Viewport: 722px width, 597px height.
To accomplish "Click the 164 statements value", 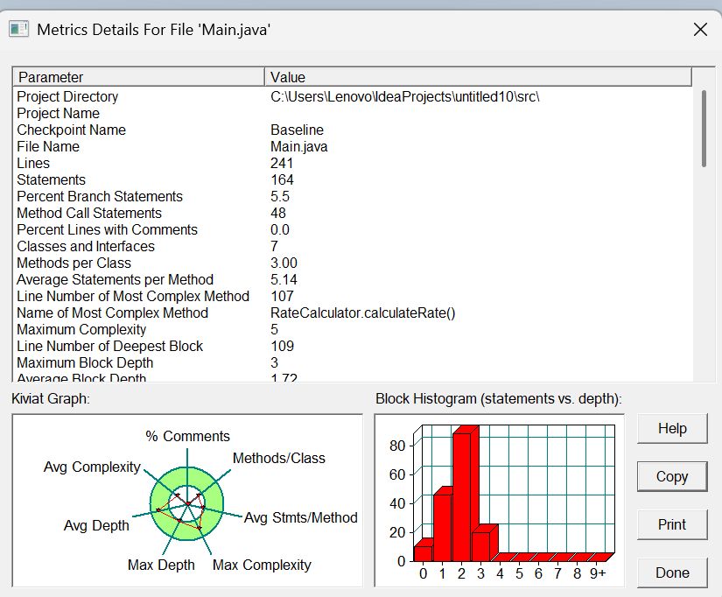I will pos(282,179).
